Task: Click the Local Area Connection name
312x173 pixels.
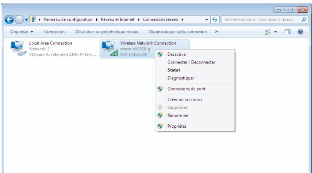Action: (51, 43)
